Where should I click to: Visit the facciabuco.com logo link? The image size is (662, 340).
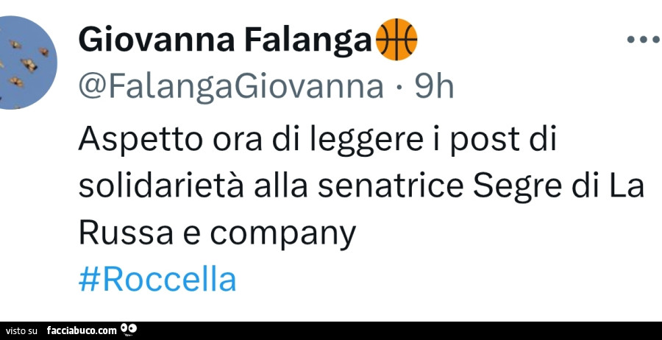point(81,330)
